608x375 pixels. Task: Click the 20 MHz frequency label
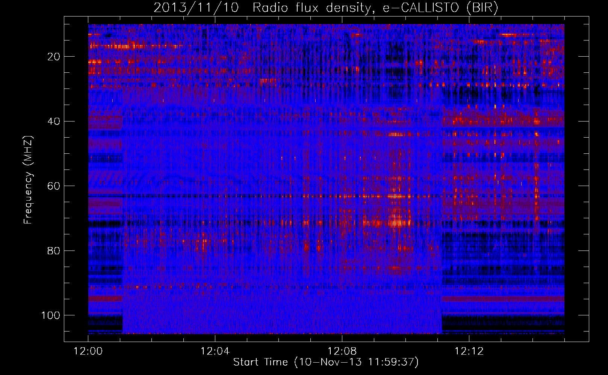54,57
